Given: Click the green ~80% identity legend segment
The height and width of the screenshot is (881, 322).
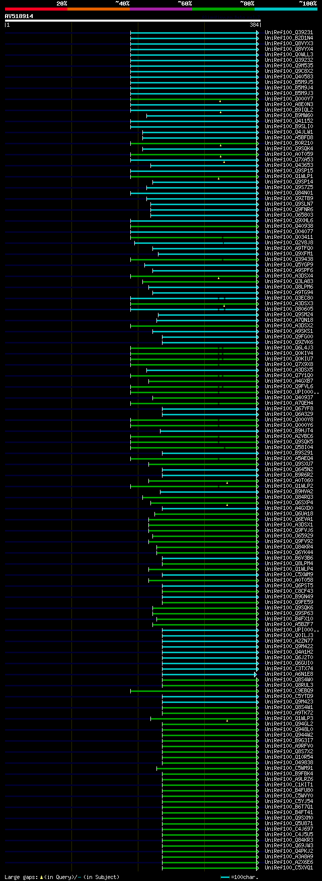Looking at the screenshot, I should click(x=223, y=9).
